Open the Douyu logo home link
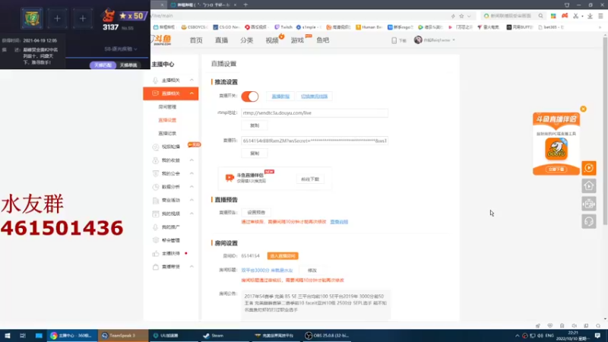 tap(161, 40)
